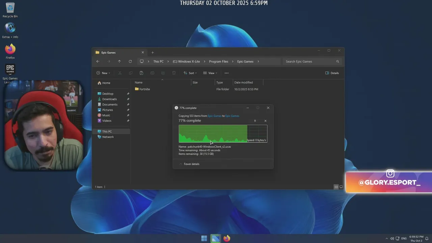Open the taskbar clock and date
This screenshot has height=243, width=432.
point(416,239)
